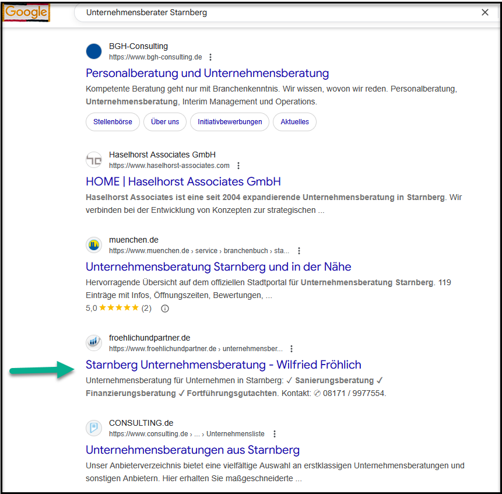Click the BGH-Consulting site favicon
The image size is (502, 494).
[x=94, y=51]
